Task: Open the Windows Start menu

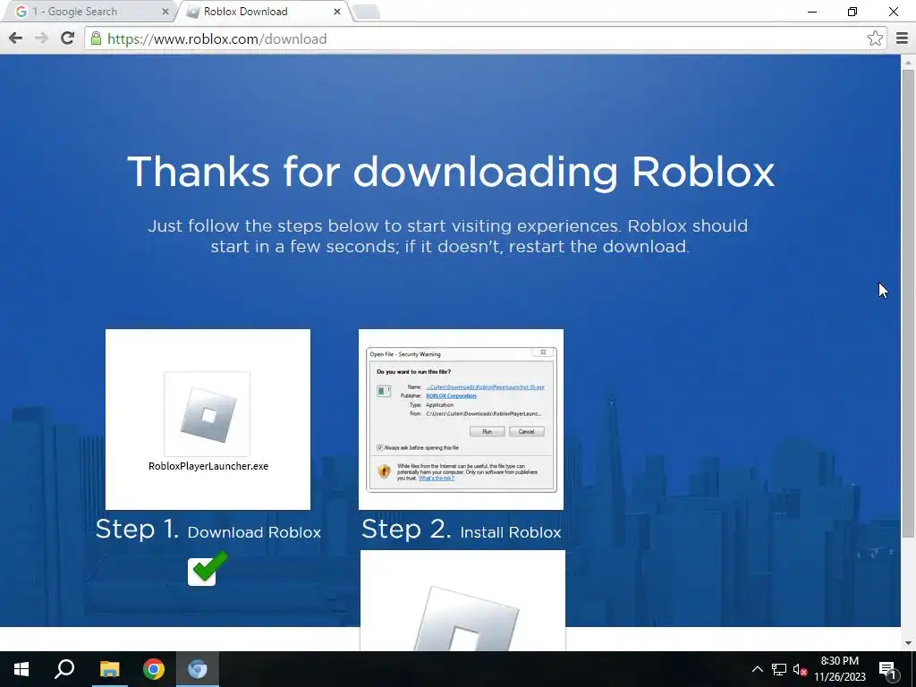Action: coord(21,669)
